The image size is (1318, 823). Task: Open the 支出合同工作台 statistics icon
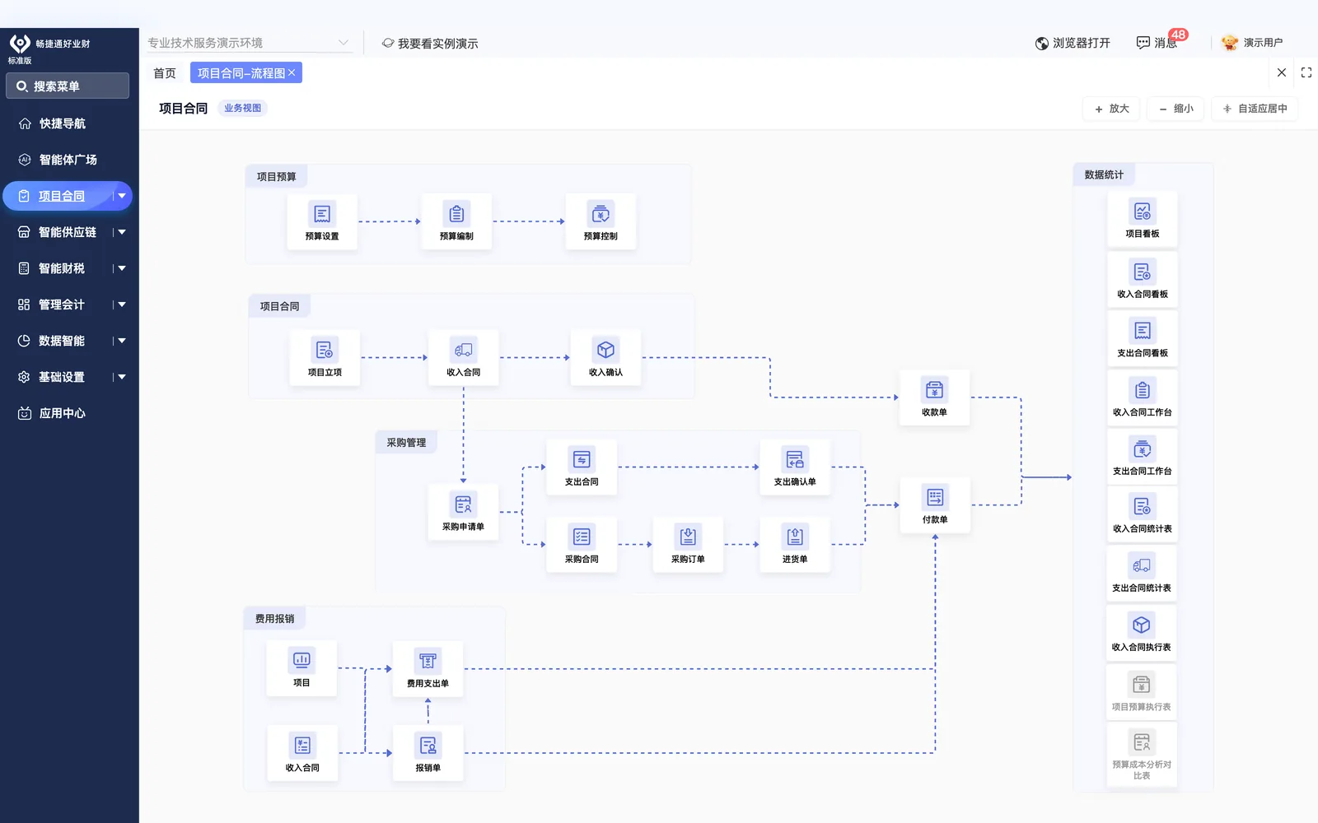[x=1142, y=449]
